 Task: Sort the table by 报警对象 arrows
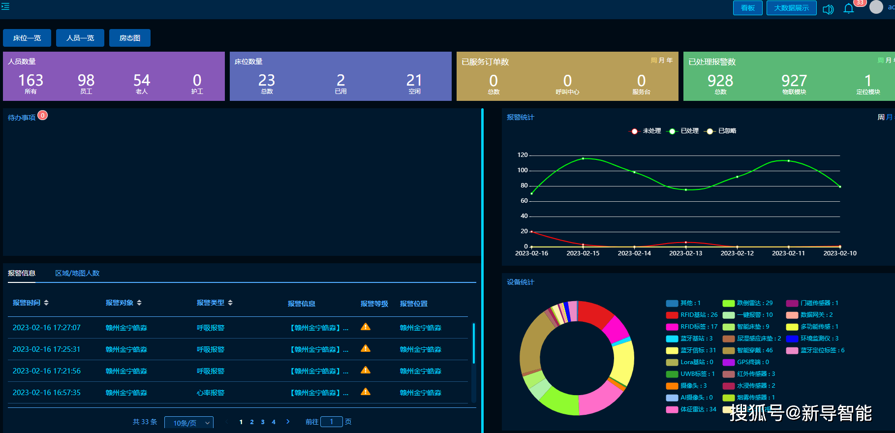pyautogui.click(x=139, y=303)
